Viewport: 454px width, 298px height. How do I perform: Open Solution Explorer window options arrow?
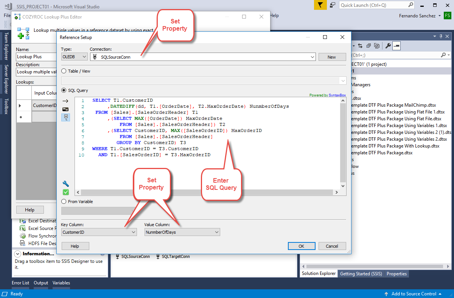click(x=435, y=36)
